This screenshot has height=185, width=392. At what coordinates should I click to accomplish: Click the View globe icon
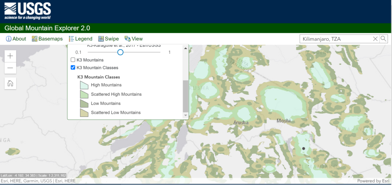[127, 39]
